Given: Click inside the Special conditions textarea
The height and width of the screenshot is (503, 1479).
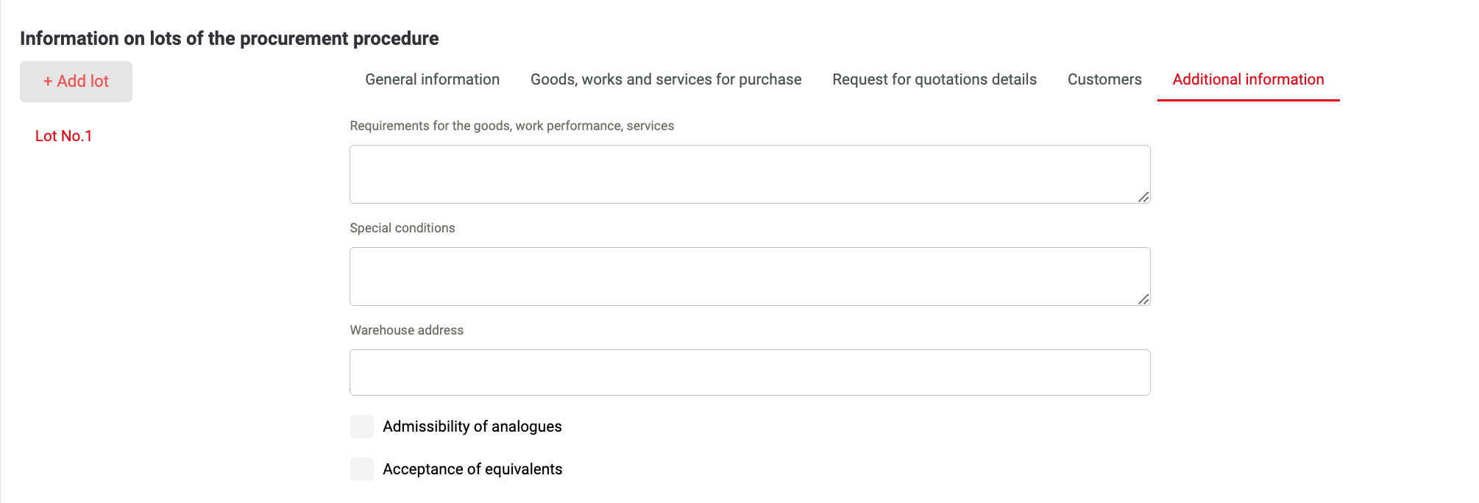Looking at the screenshot, I should [x=750, y=277].
